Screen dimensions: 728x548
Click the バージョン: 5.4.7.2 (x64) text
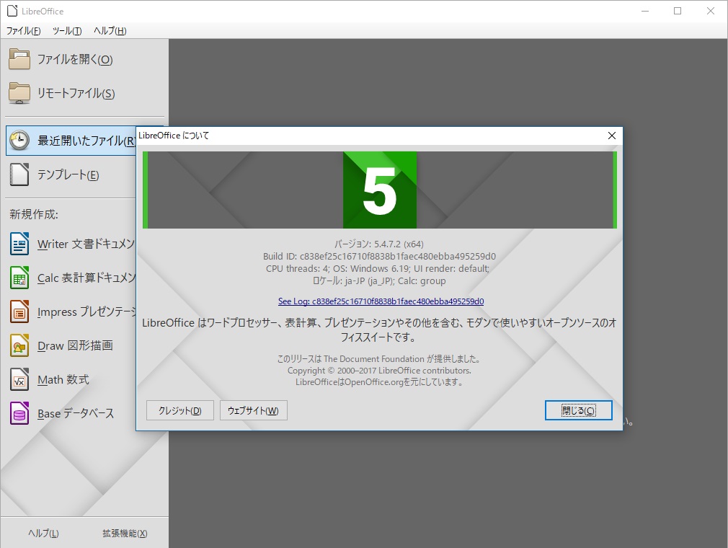pos(379,244)
